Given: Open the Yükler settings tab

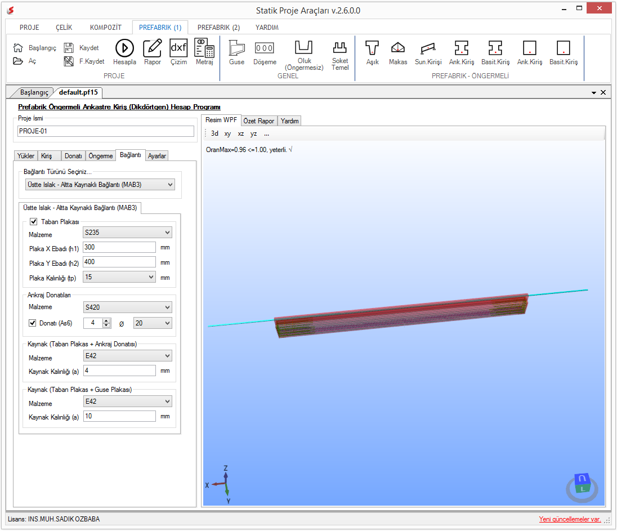Looking at the screenshot, I should [x=25, y=156].
